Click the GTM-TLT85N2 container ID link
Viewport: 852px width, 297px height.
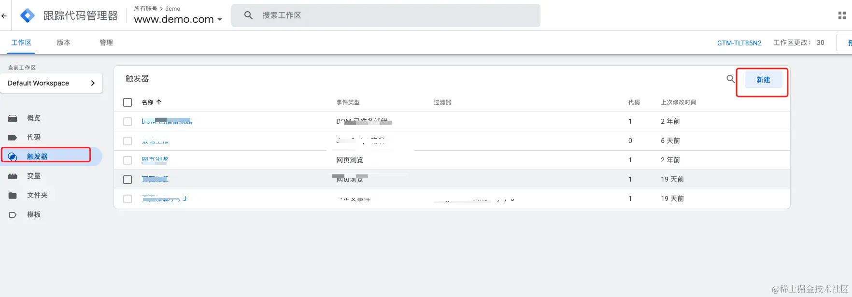[x=739, y=43]
